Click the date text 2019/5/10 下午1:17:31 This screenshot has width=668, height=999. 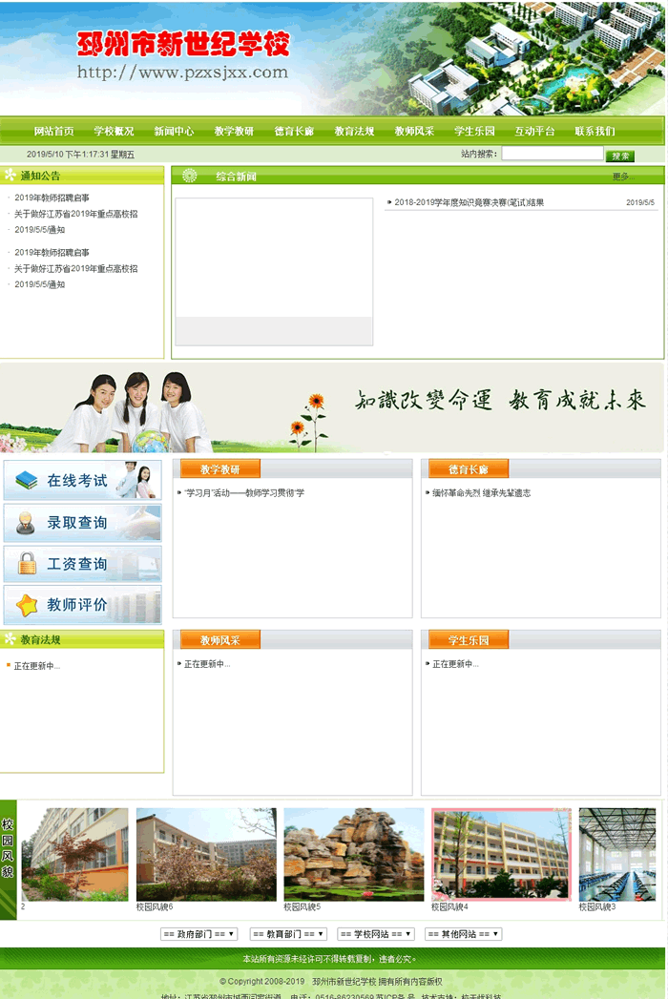coord(80,155)
